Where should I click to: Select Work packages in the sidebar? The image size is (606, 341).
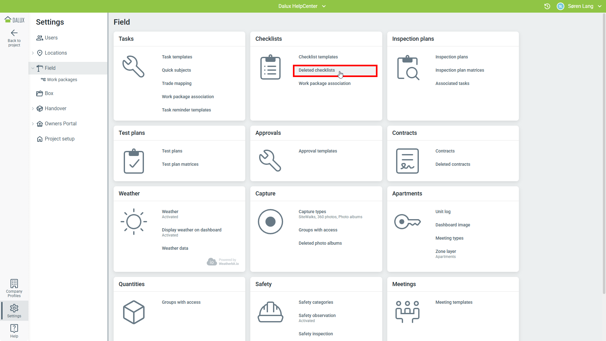point(62,80)
